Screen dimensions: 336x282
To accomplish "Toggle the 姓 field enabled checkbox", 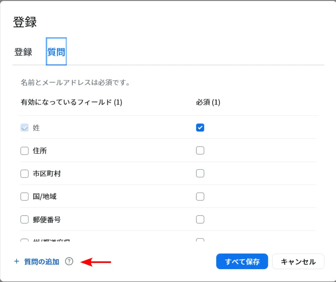I will coord(24,128).
